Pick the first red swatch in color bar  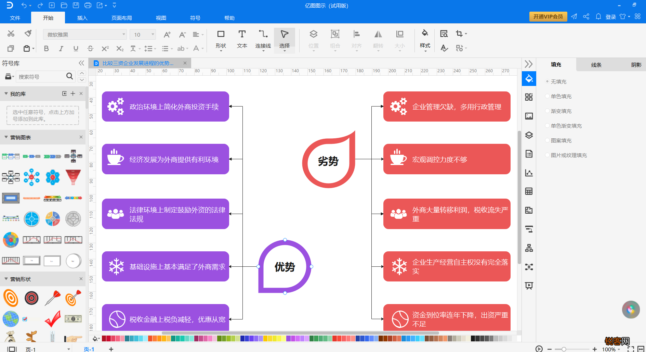coord(104,339)
